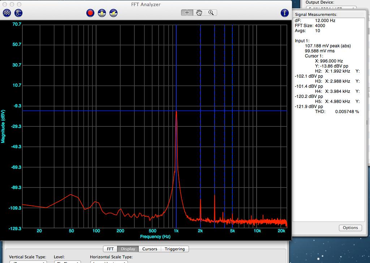Image resolution: width=370 pixels, height=263 pixels.
Task: Click the 'Y: -13.86 dBV pp' value
Action: point(332,66)
